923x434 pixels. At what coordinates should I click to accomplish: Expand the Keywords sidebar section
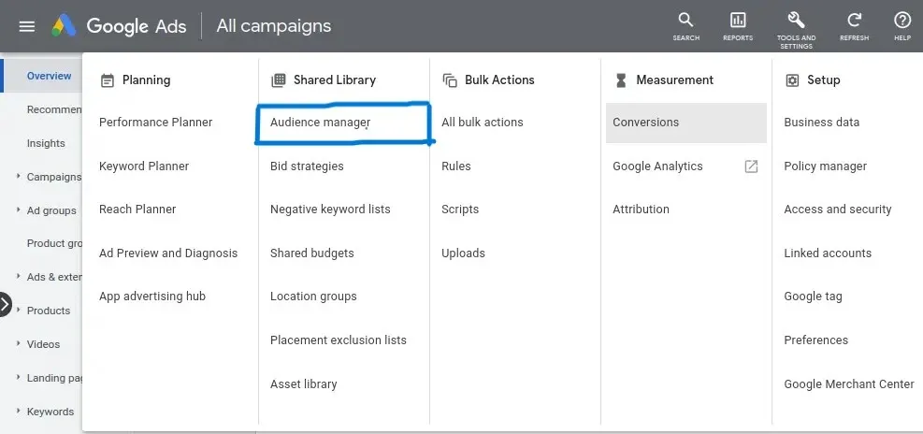coord(19,411)
